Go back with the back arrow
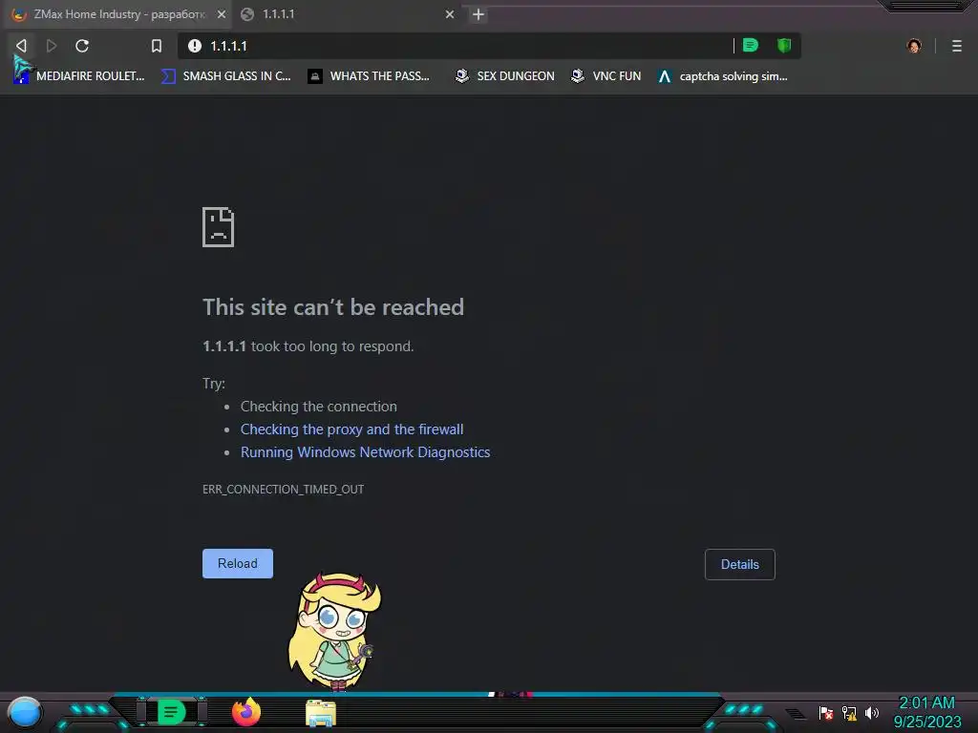This screenshot has height=733, width=978. point(21,46)
